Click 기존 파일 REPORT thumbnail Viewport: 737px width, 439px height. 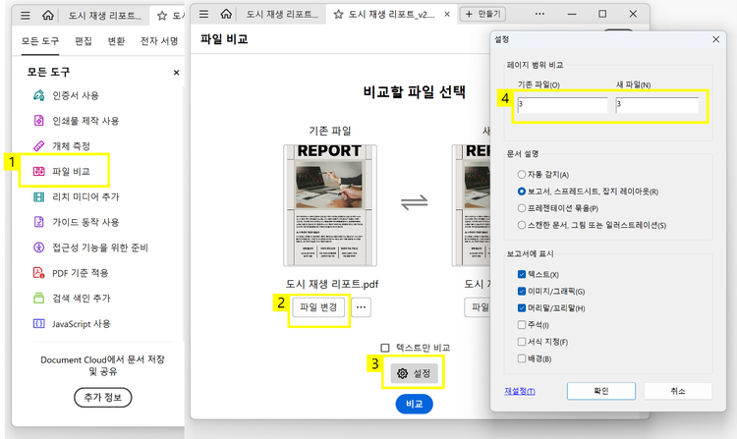click(x=330, y=205)
